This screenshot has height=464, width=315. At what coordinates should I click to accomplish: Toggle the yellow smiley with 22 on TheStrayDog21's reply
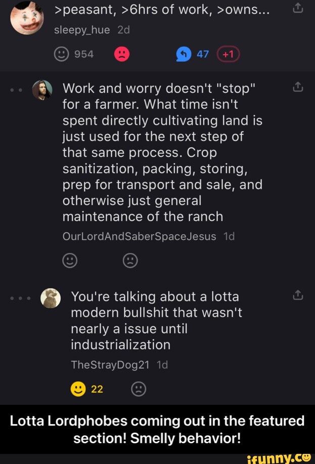point(78,389)
